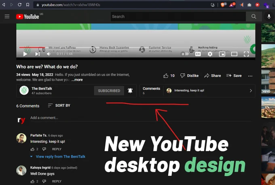The height and width of the screenshot is (185, 275).
Task: Reply to Kahoya Ingrid's comment
Action: coord(57,181)
